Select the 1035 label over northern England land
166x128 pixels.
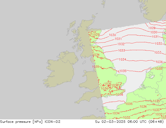(x=96, y=67)
